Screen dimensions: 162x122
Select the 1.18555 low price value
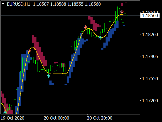click(75, 4)
